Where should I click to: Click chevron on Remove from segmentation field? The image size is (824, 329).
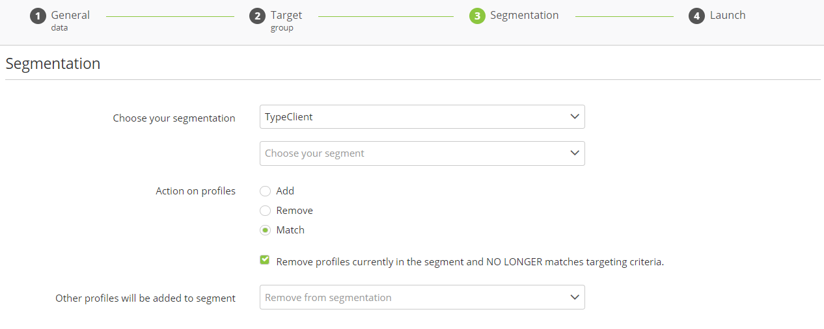(574, 297)
